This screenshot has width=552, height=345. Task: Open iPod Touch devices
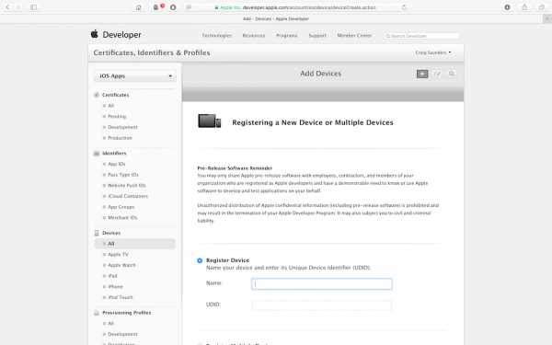[121, 297]
